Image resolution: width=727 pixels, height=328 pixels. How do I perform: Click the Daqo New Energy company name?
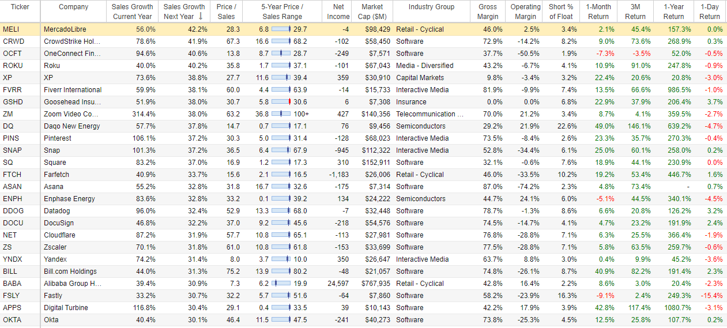pos(72,126)
